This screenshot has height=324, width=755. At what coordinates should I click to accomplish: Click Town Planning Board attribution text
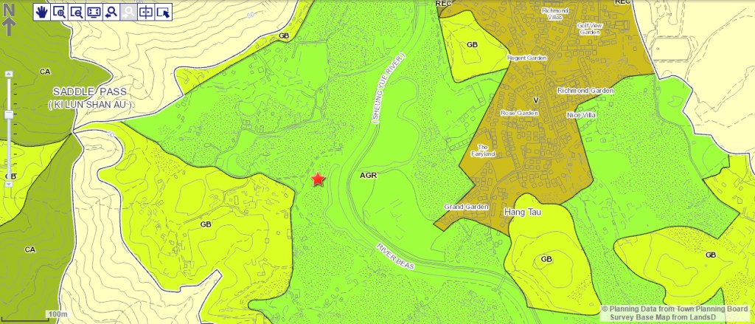pos(676,309)
